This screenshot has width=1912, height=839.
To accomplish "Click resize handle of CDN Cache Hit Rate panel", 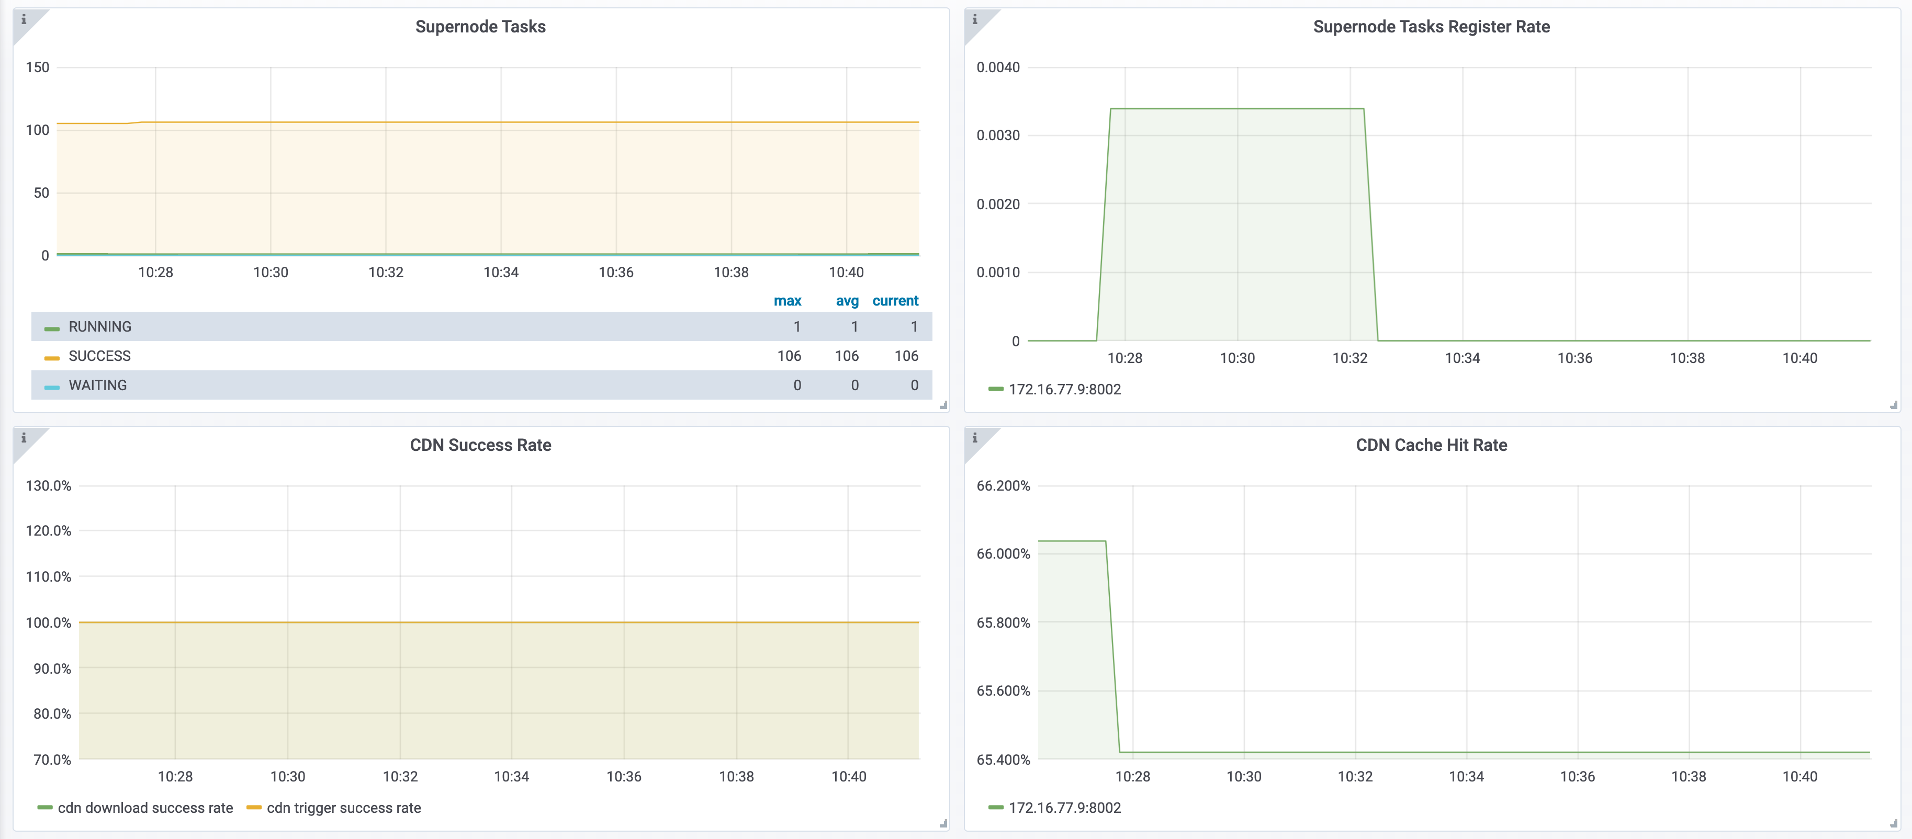I will tap(1894, 823).
